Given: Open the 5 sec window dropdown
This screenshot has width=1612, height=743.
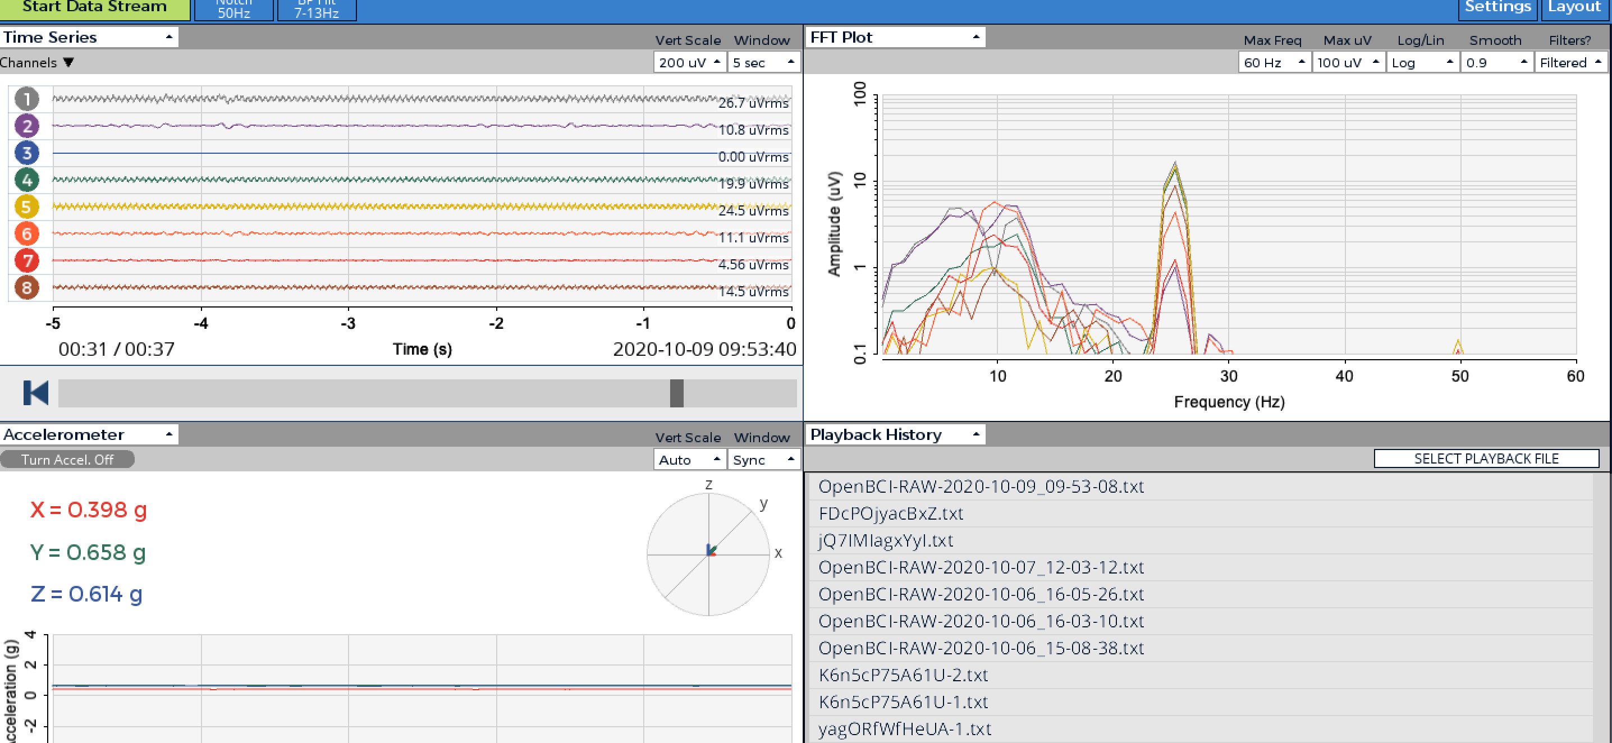Looking at the screenshot, I should point(763,62).
